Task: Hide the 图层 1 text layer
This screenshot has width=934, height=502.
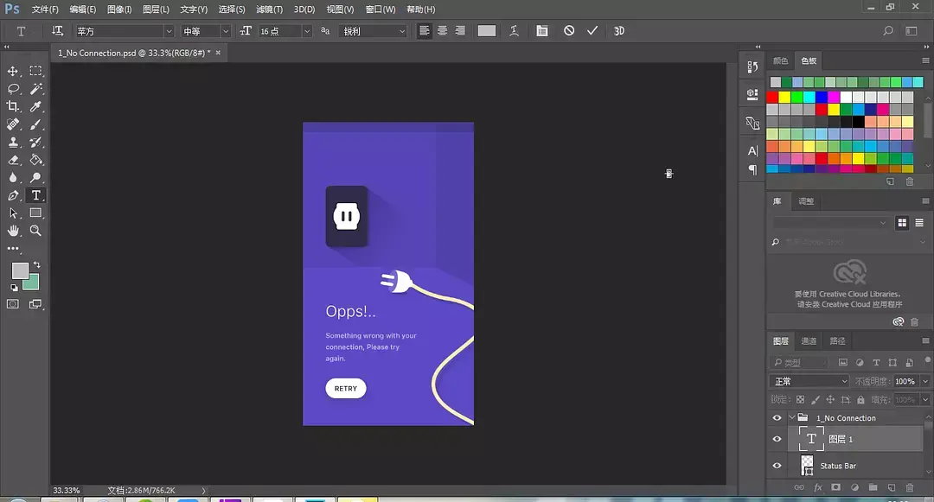Action: tap(777, 439)
